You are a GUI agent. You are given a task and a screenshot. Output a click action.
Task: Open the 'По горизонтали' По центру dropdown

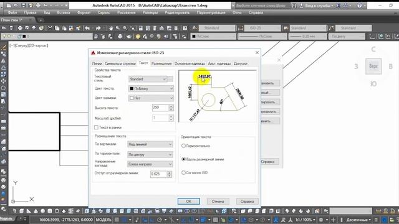point(150,154)
